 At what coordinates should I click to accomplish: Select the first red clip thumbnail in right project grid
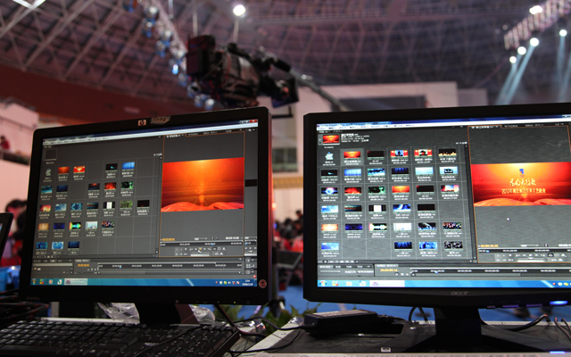pos(352,154)
